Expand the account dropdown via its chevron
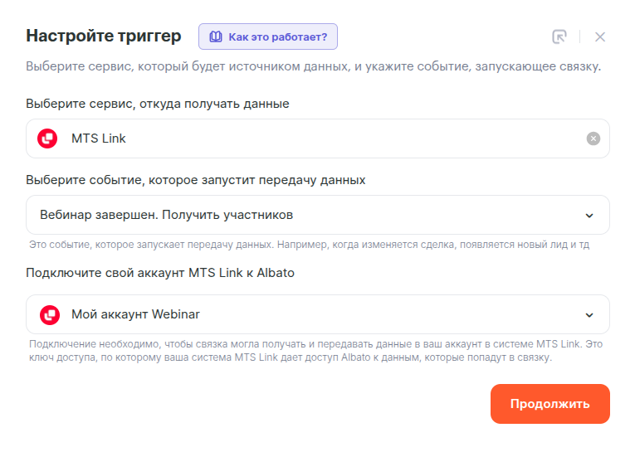 pyautogui.click(x=589, y=315)
